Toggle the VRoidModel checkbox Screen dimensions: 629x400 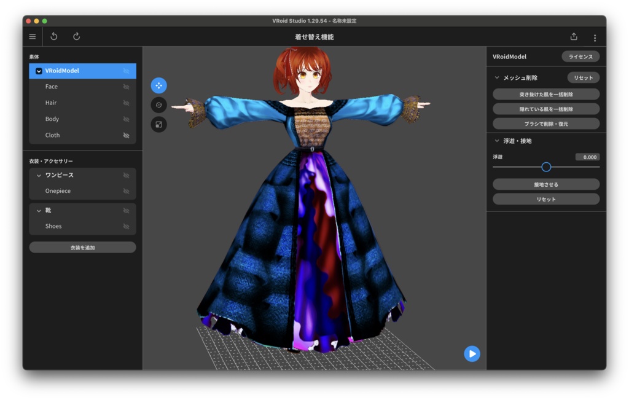pyautogui.click(x=39, y=71)
